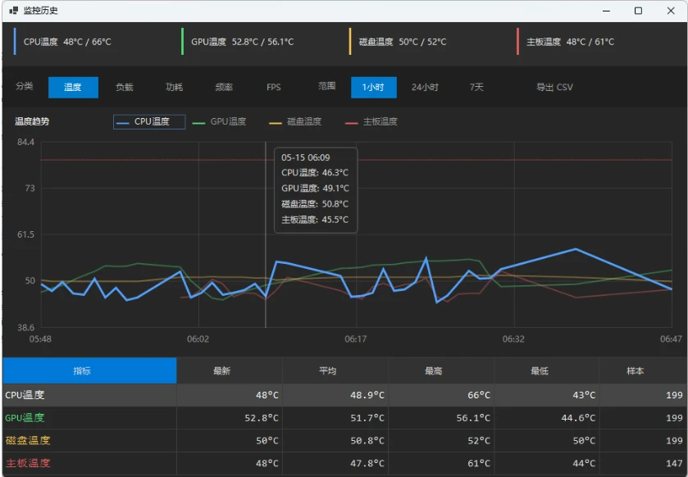Screen dimensions: 688x477
Task: Choose the 1小时 time range
Action: 374,87
